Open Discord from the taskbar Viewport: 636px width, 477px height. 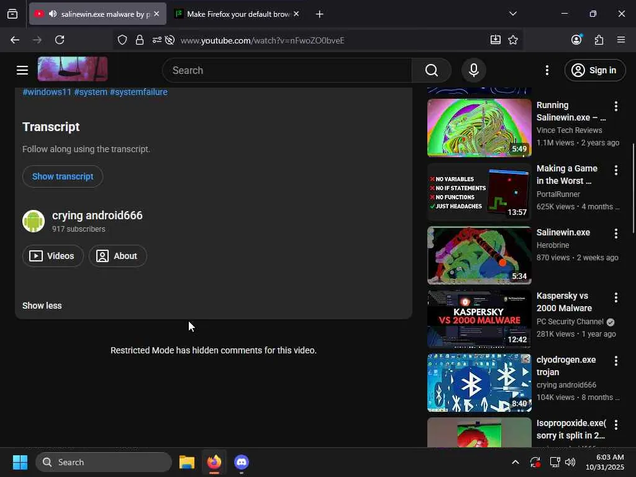pyautogui.click(x=242, y=462)
